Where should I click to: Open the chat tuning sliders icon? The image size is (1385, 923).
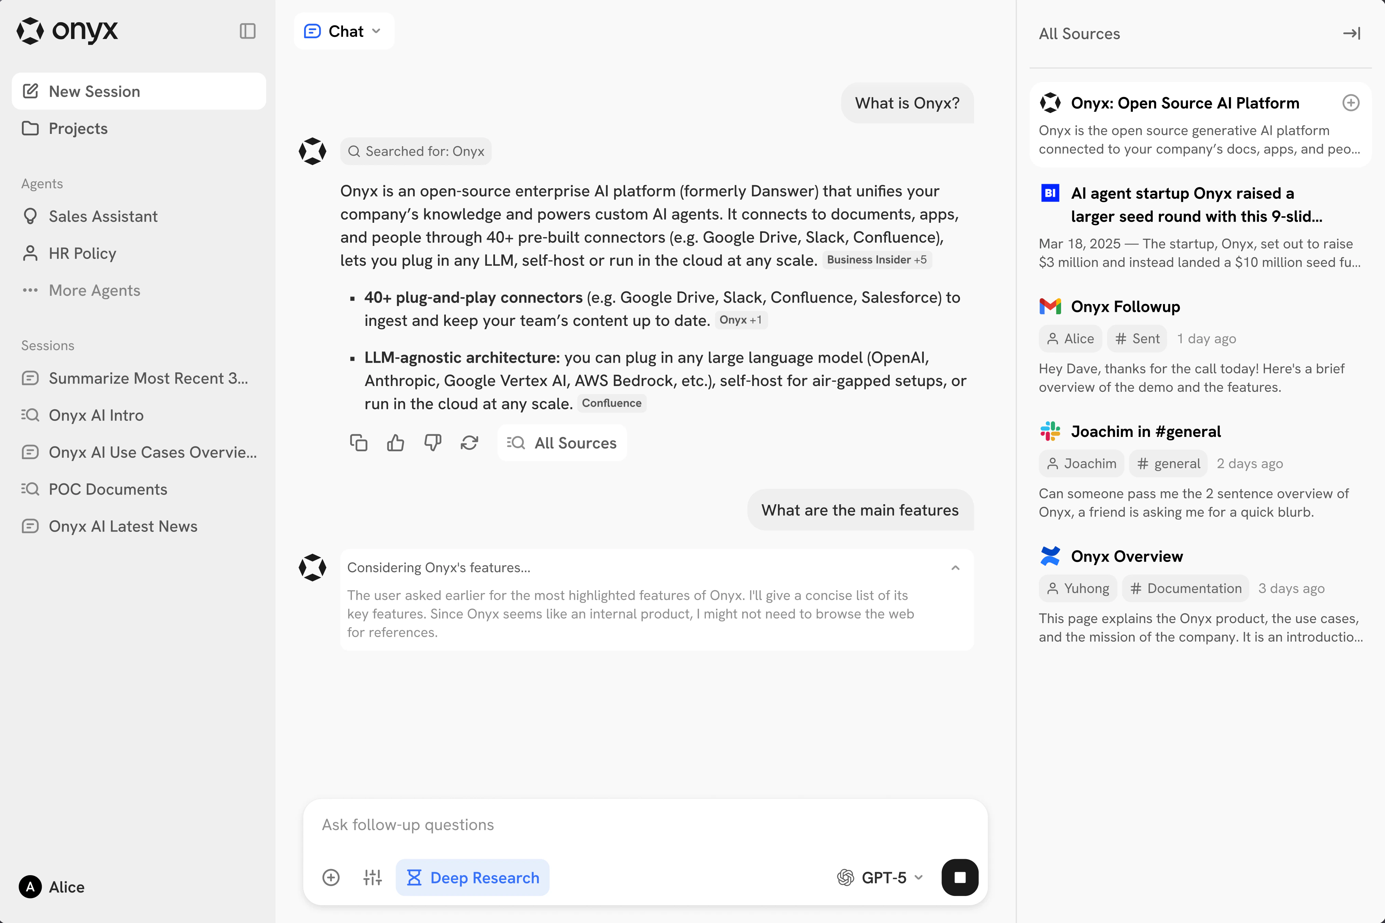(x=372, y=877)
